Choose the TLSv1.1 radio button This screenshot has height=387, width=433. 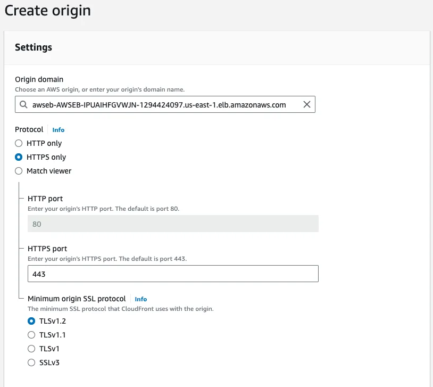pos(31,335)
